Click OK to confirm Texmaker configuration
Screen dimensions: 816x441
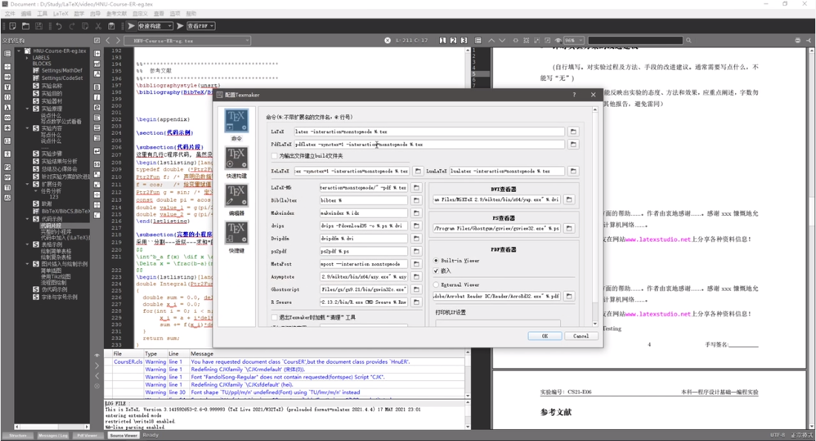tap(544, 336)
